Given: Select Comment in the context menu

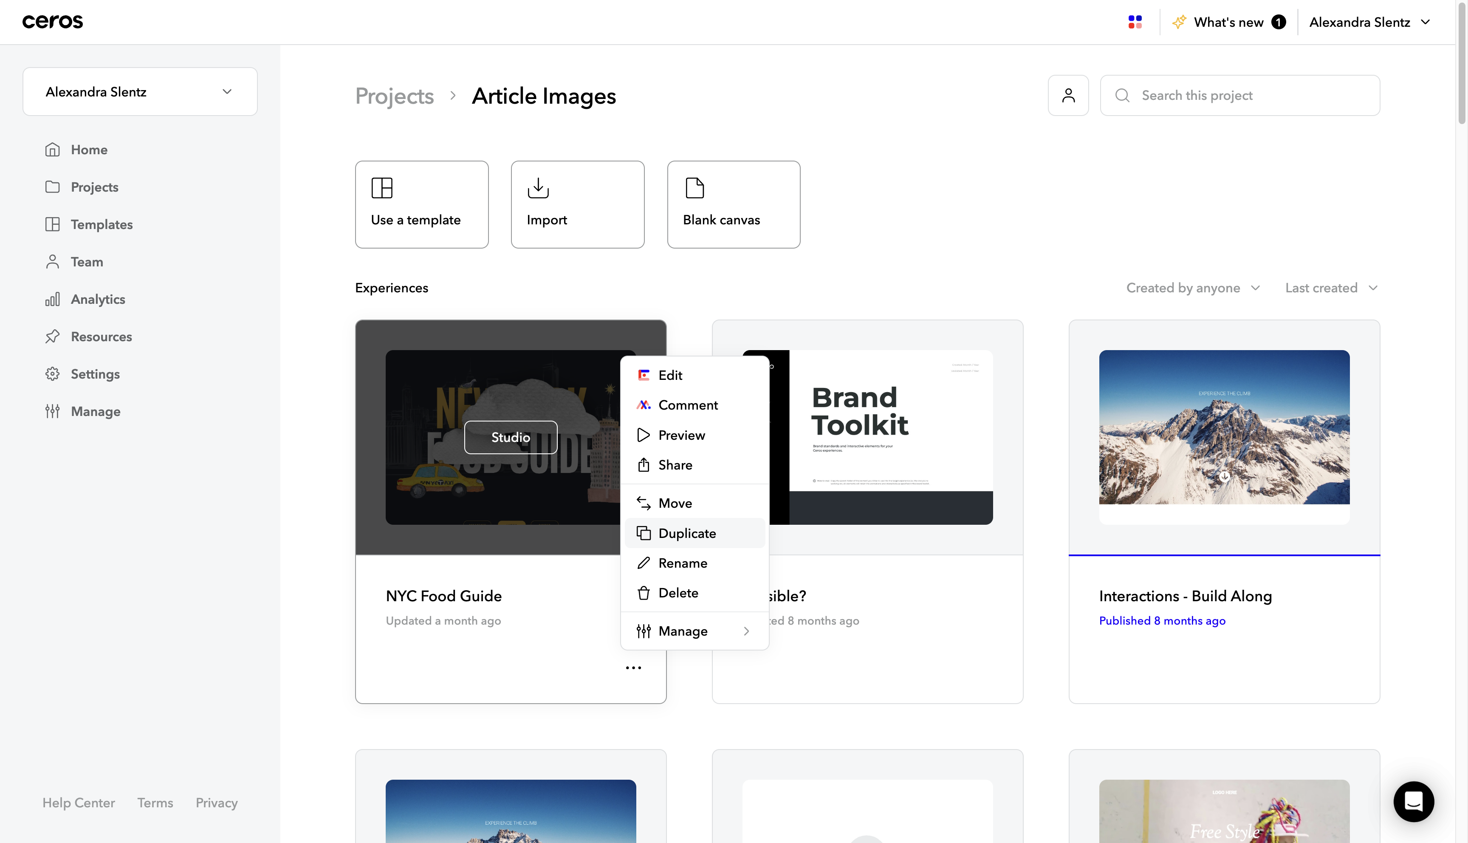Looking at the screenshot, I should pyautogui.click(x=694, y=405).
